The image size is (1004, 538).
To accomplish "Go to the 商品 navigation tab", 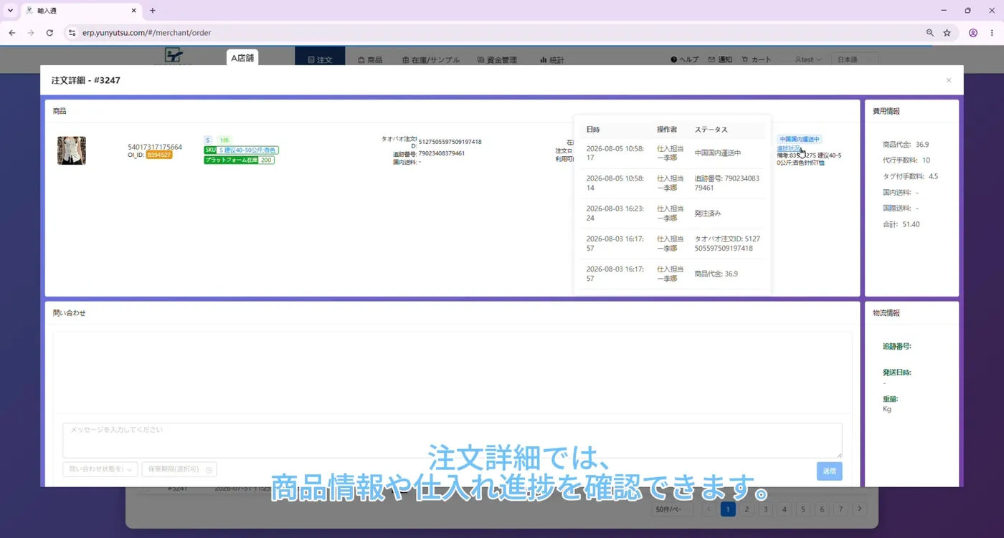I will [370, 60].
